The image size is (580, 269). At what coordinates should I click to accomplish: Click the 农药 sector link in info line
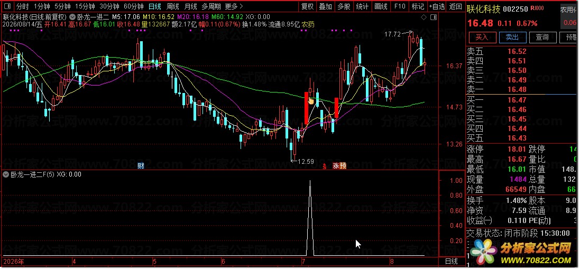click(308, 24)
